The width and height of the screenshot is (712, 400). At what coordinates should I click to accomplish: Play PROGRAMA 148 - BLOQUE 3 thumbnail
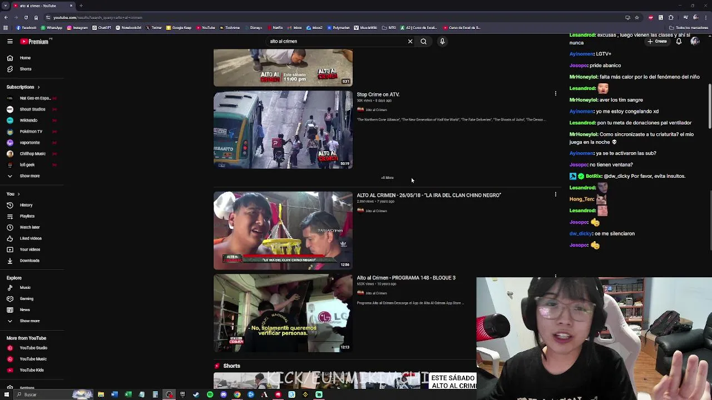283,313
